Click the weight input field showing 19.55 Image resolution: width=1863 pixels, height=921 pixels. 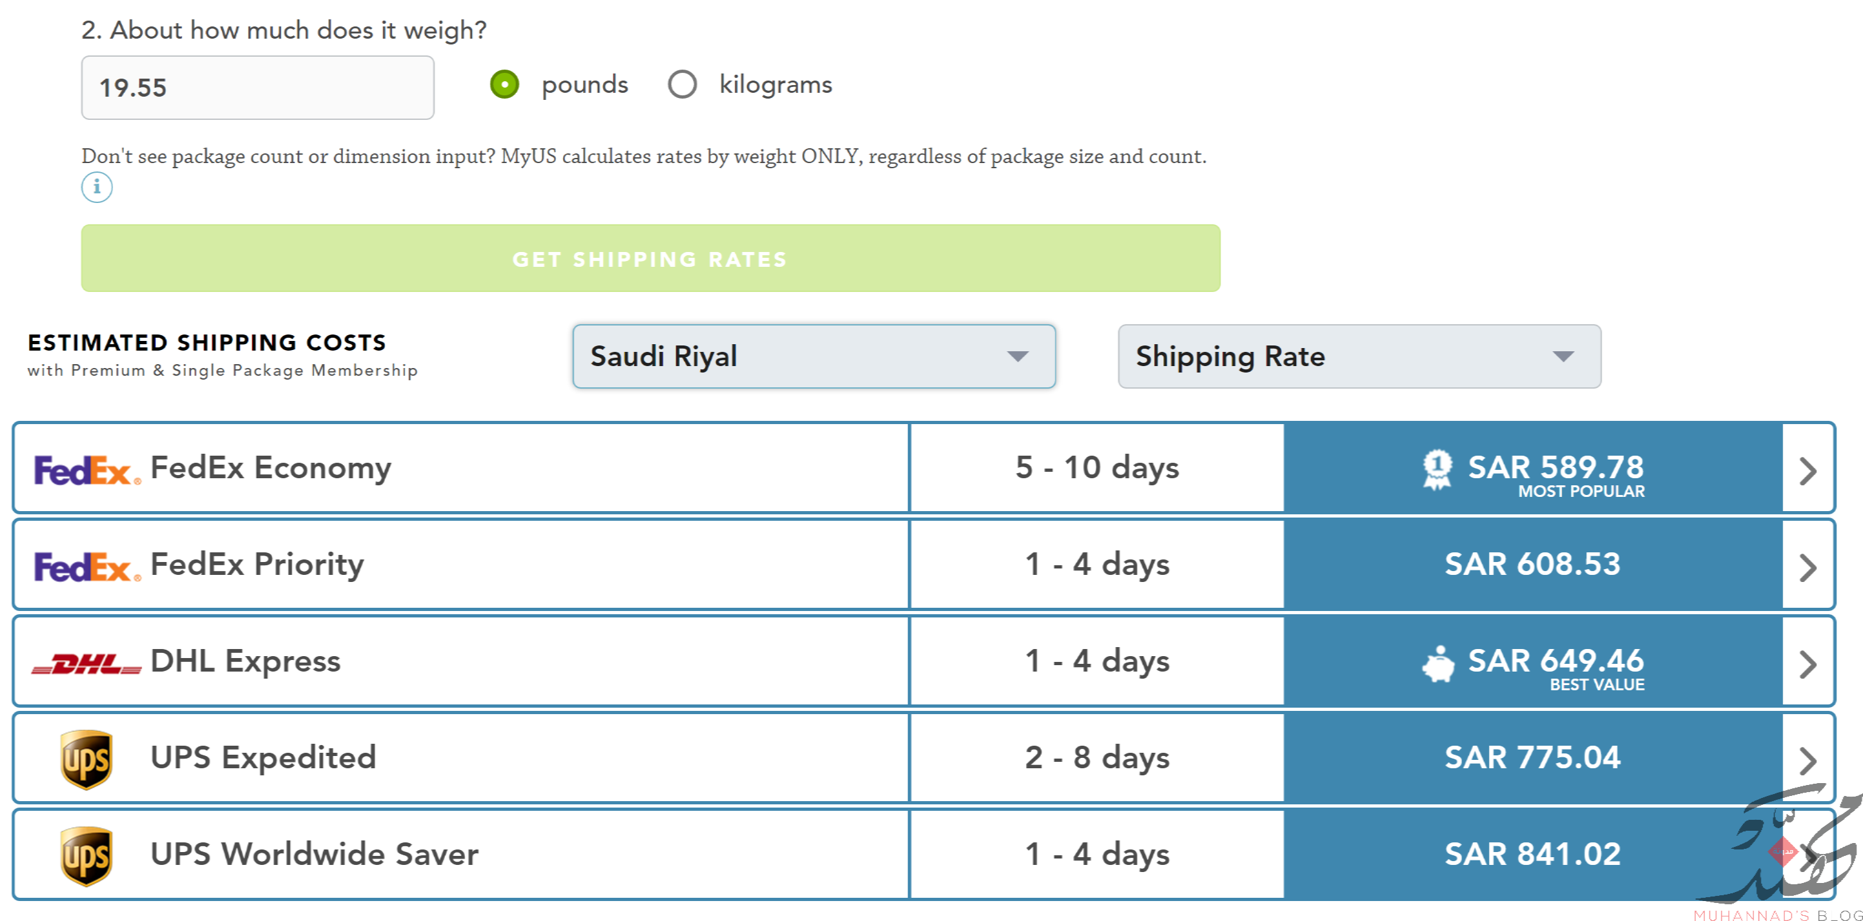[x=257, y=88]
